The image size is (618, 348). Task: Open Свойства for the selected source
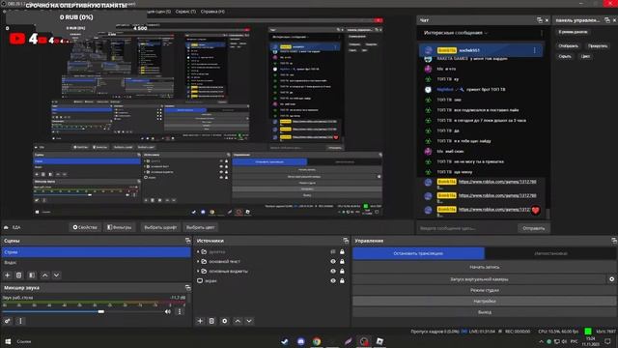click(x=85, y=227)
